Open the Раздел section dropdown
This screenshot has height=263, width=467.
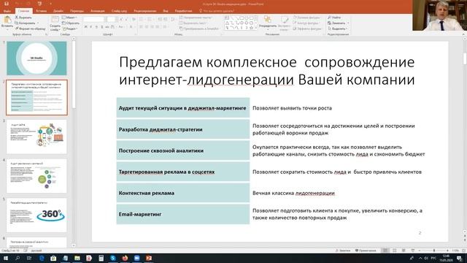pyautogui.click(x=71, y=29)
